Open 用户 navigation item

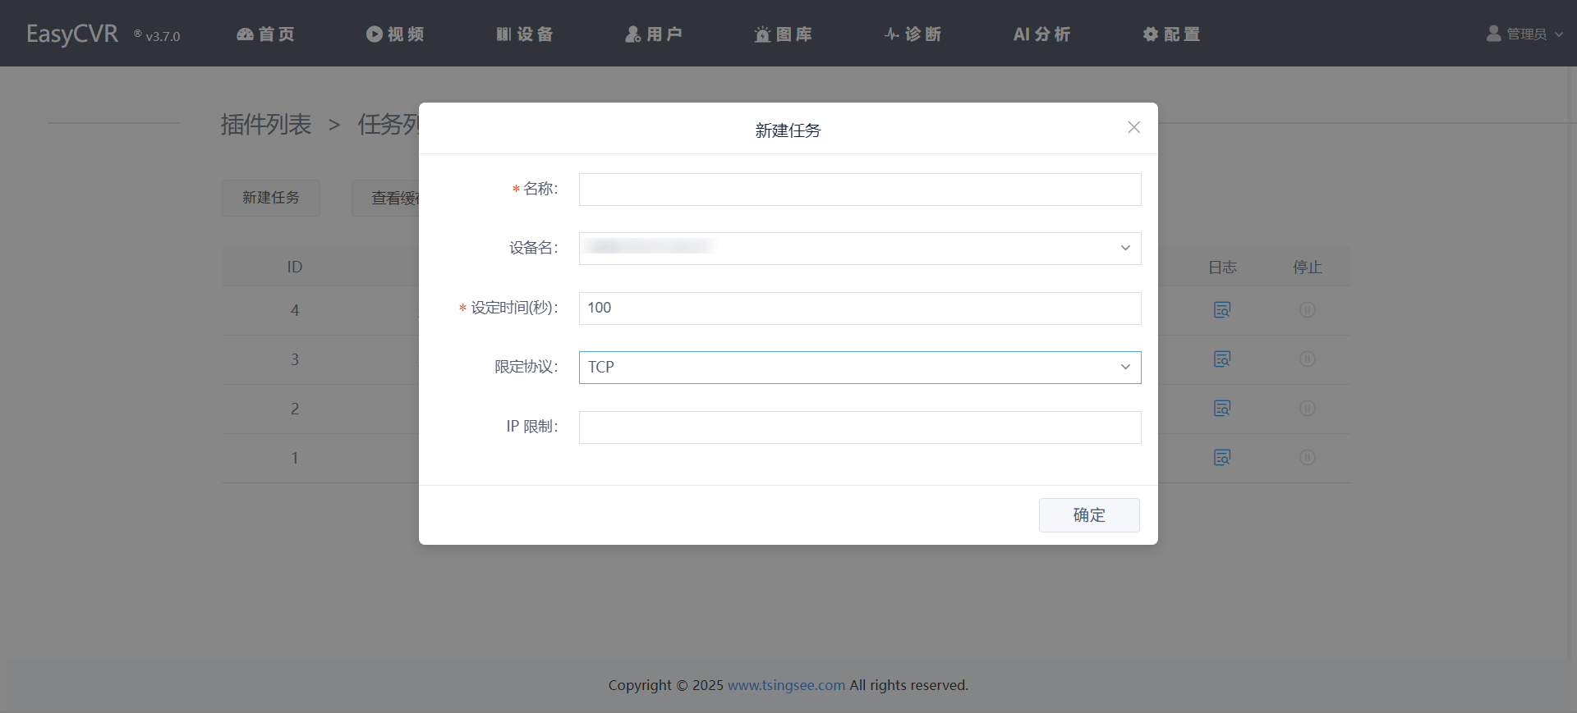point(654,34)
